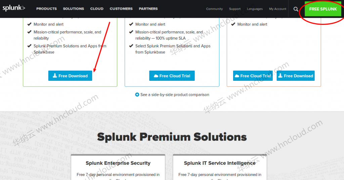344x180 pixels.
Task: Open the Languages selector
Action: coord(255,9)
